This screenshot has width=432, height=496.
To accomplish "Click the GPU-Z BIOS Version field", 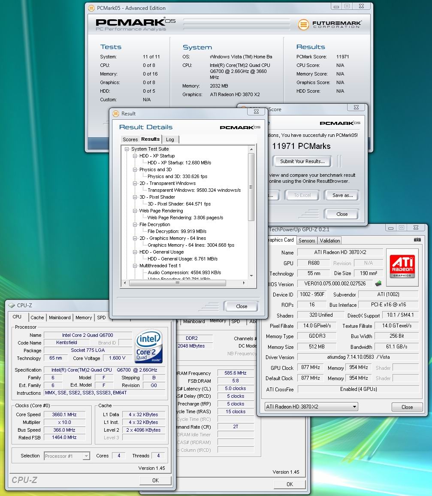I will [x=335, y=284].
